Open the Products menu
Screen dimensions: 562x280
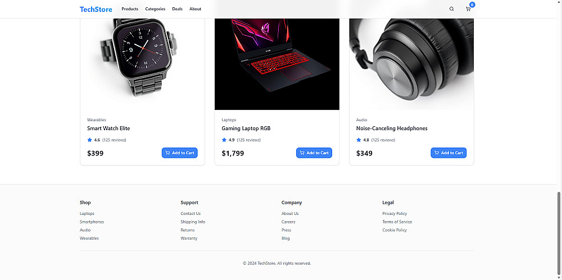pyautogui.click(x=130, y=9)
